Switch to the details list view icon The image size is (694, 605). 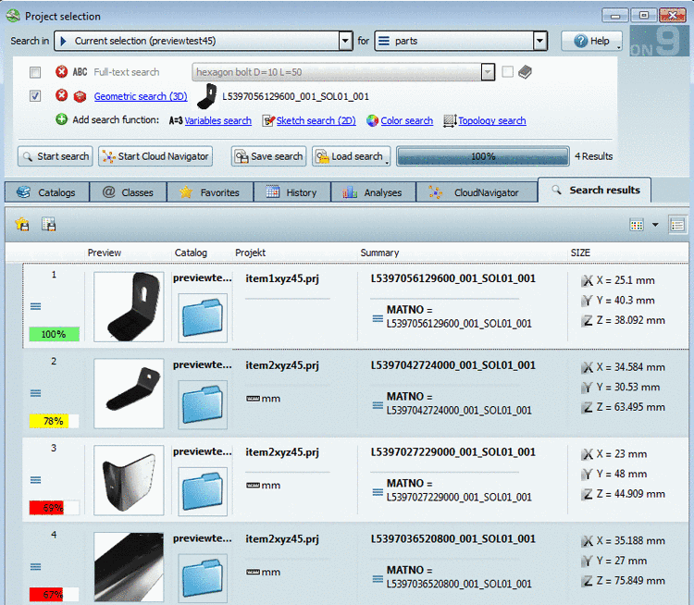tap(677, 225)
